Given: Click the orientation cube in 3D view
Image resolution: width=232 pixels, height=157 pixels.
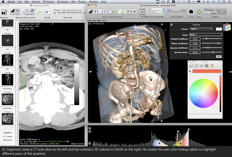Looking at the screenshot, I should [x=227, y=27].
